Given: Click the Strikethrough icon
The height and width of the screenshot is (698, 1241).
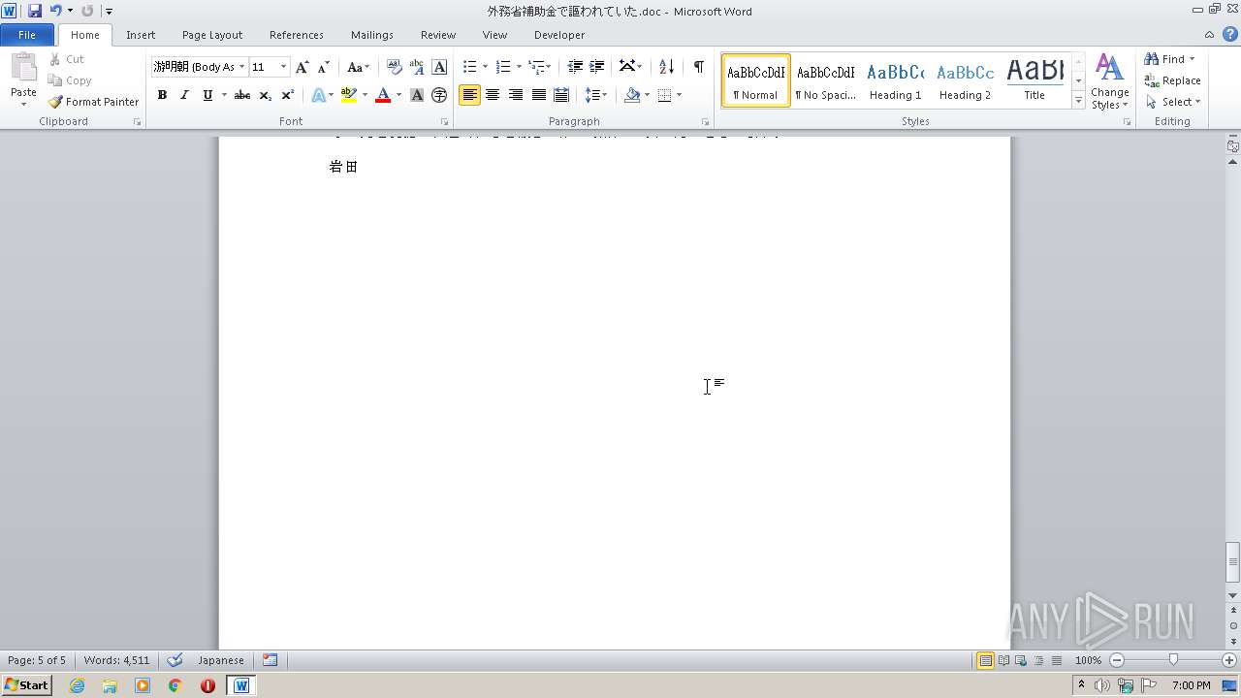Looking at the screenshot, I should tap(242, 95).
